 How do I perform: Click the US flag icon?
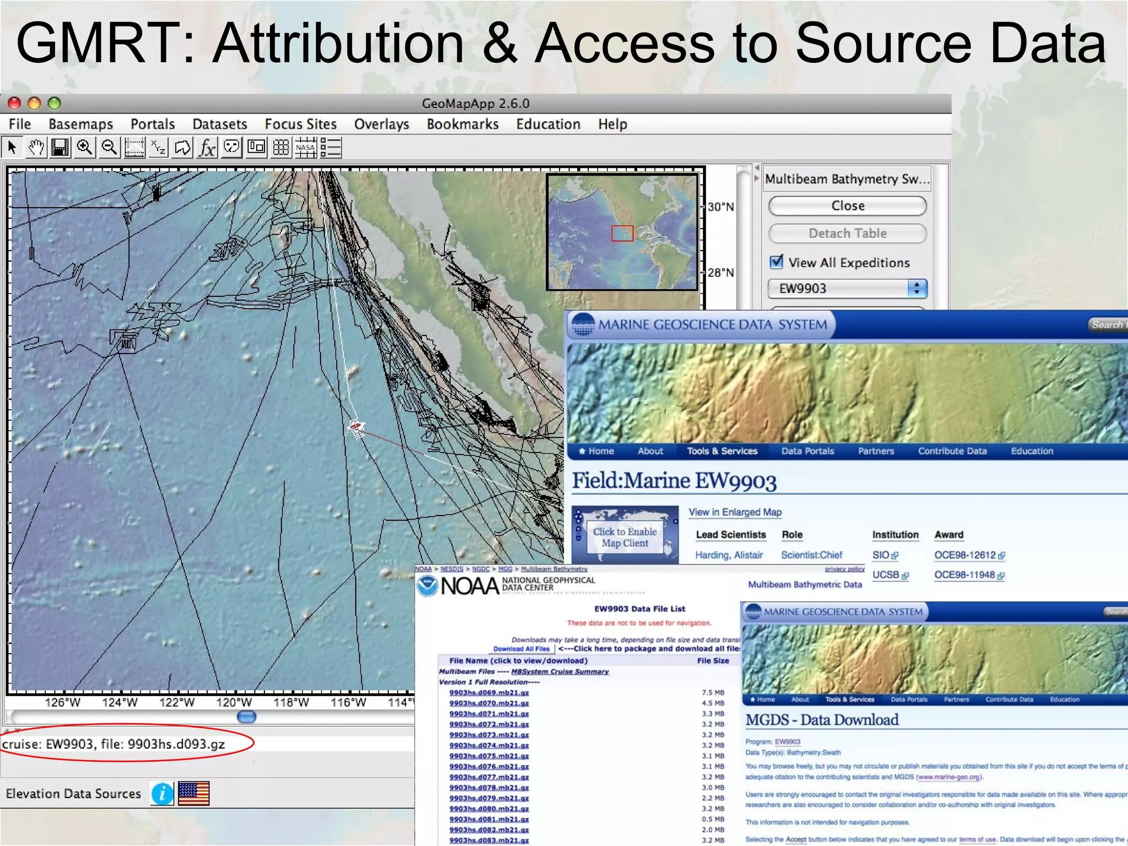194,794
